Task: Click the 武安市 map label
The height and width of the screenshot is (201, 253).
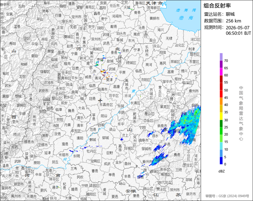Action: tap(43, 91)
